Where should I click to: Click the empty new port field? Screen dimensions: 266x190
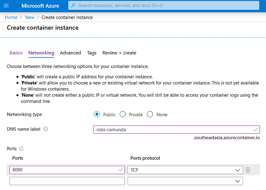[x=67, y=181]
